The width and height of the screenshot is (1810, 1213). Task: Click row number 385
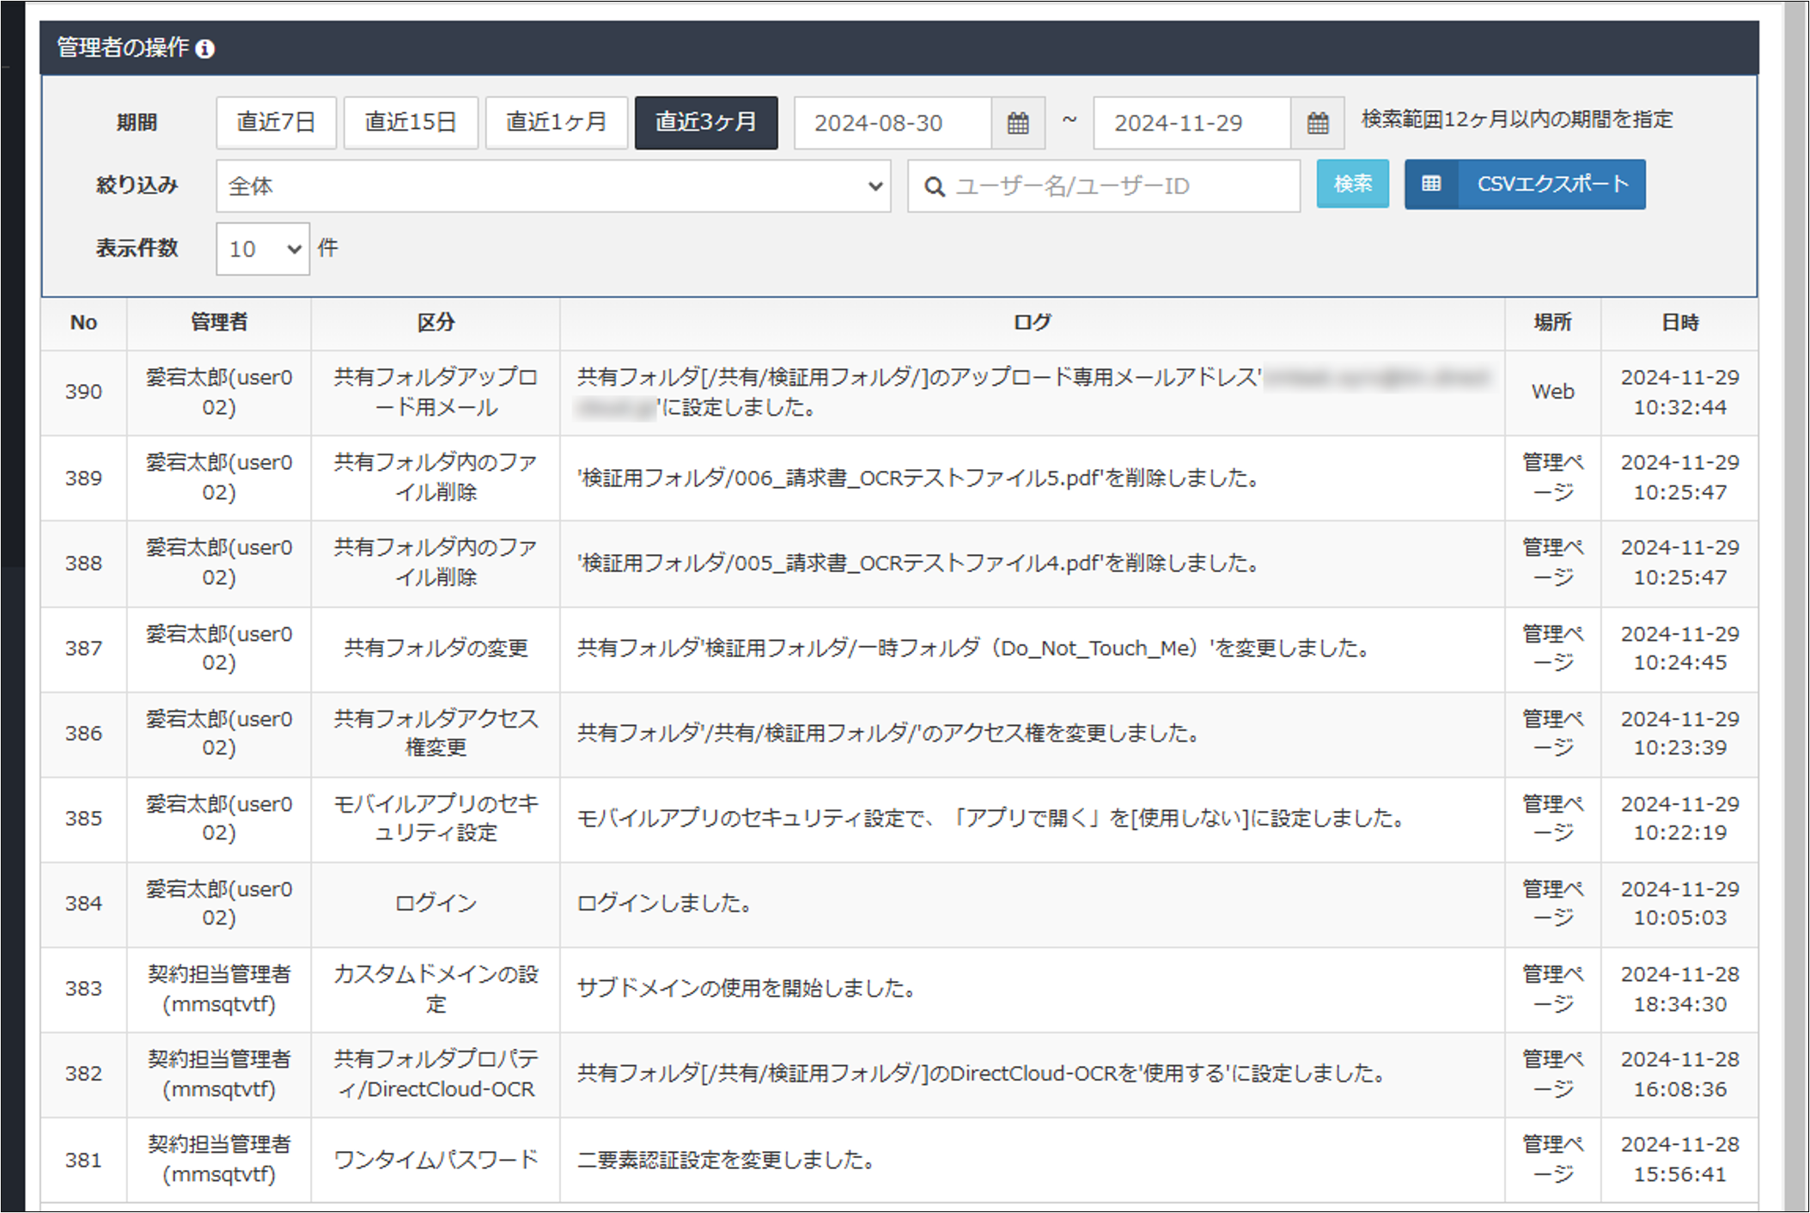83,818
